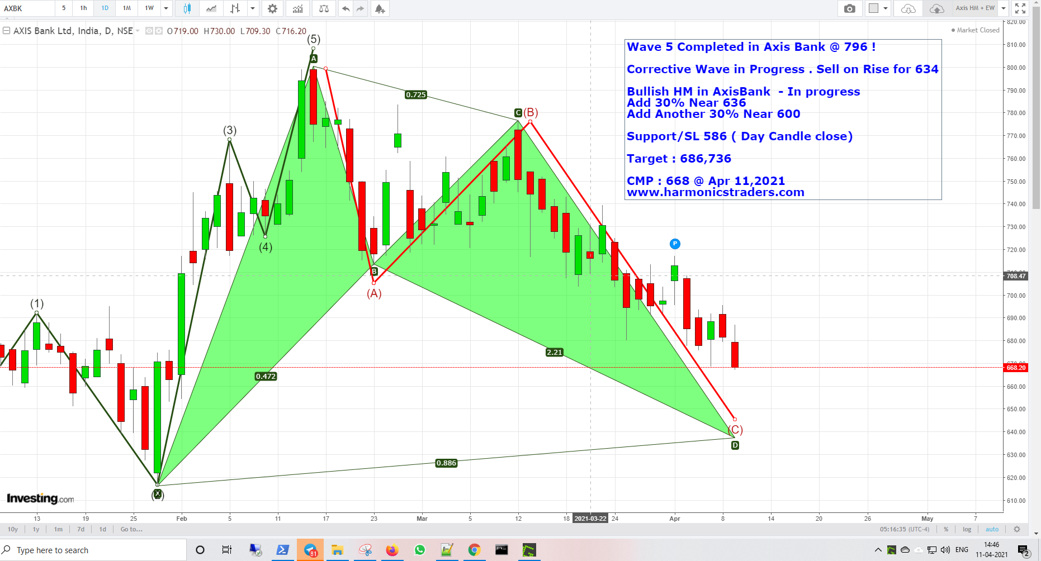1041x561 pixels.
Task: Toggle the log scale in status bar
Action: (x=967, y=529)
